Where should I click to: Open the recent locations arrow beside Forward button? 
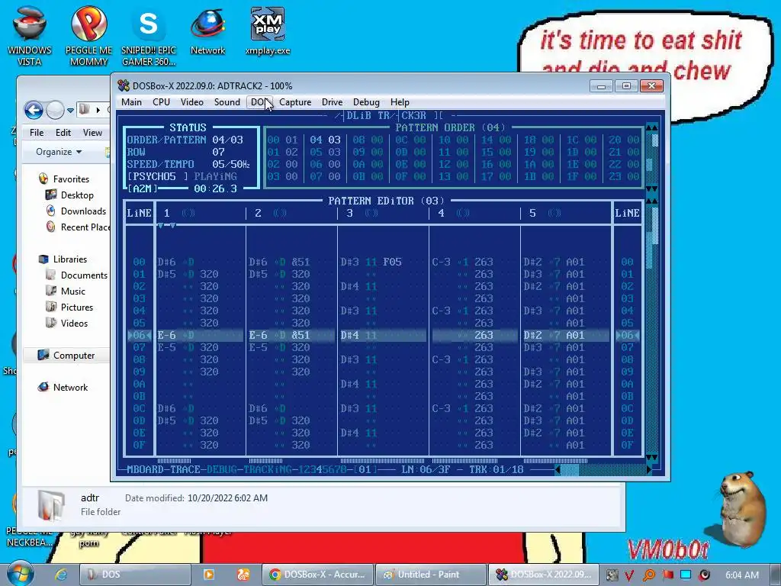tap(70, 110)
